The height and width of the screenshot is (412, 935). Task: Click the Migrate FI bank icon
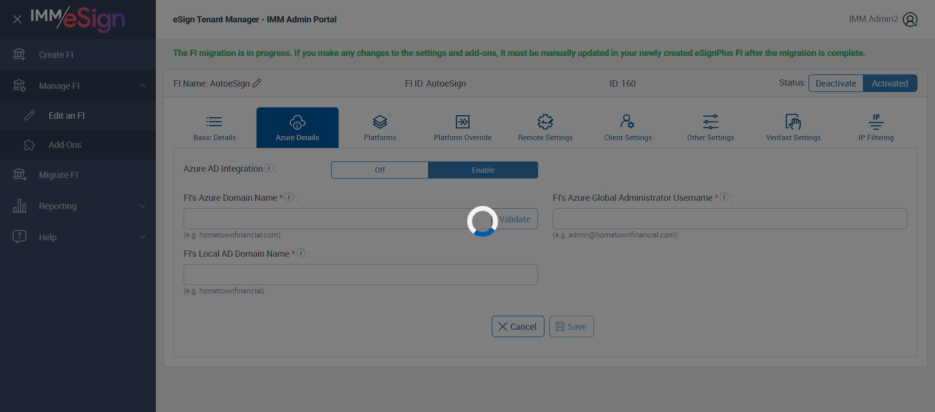coord(19,175)
